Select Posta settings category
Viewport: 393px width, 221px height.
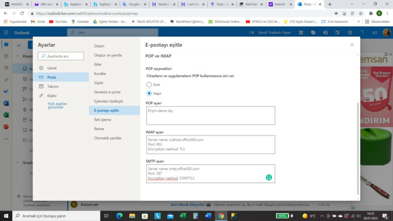61,77
